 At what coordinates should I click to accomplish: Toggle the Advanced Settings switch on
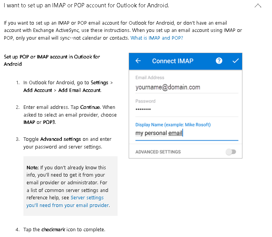pos(231,152)
